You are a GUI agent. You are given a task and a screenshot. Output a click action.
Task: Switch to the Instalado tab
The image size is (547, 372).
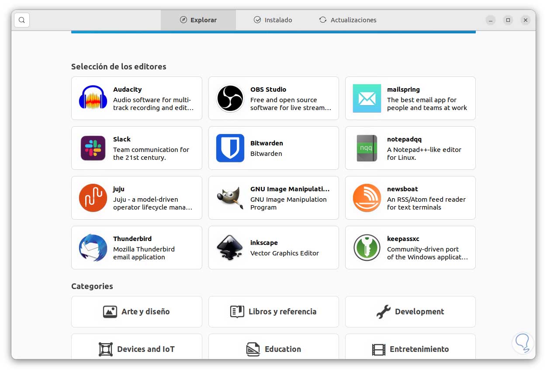pyautogui.click(x=273, y=20)
